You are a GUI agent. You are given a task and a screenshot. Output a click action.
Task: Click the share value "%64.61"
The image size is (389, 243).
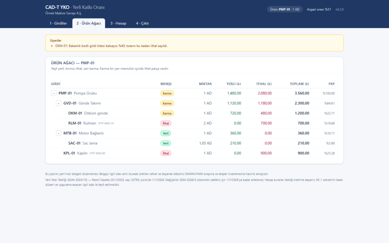(x=329, y=103)
